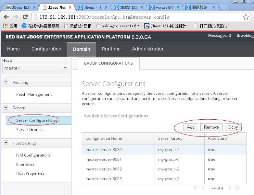Collapse the Host Settings section
Image resolution: width=254 pixels, height=195 pixels.
pyautogui.click(x=6, y=143)
